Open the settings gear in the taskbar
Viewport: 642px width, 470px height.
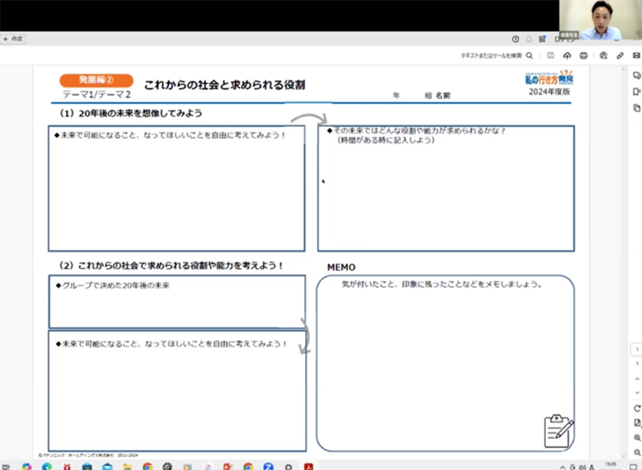point(288,466)
